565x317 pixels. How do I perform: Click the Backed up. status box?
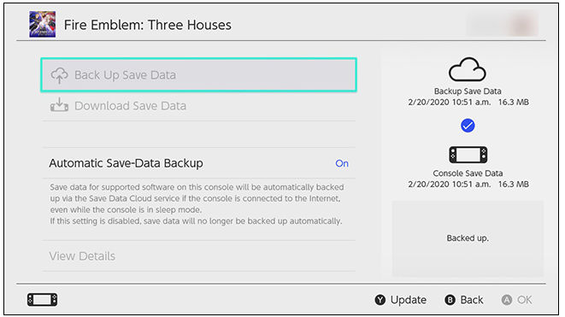click(x=468, y=238)
